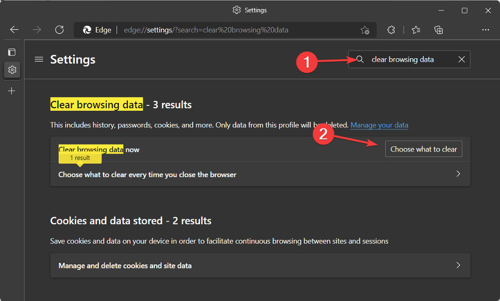Minimize the Edge window
The image size is (500, 301).
click(x=441, y=10)
